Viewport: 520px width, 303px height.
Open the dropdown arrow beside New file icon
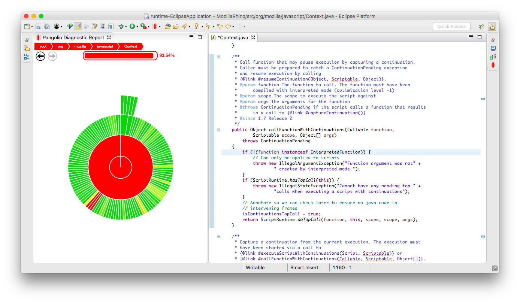[x=32, y=27]
